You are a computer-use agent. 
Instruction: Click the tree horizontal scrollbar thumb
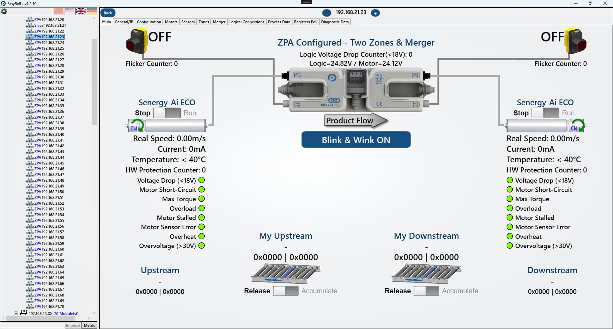(x=40, y=318)
